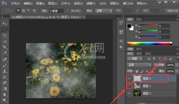
Task: Open the History panel icon
Action: [x=121, y=23]
